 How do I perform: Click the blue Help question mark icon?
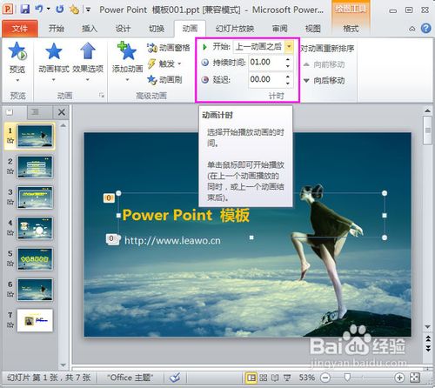[425, 28]
